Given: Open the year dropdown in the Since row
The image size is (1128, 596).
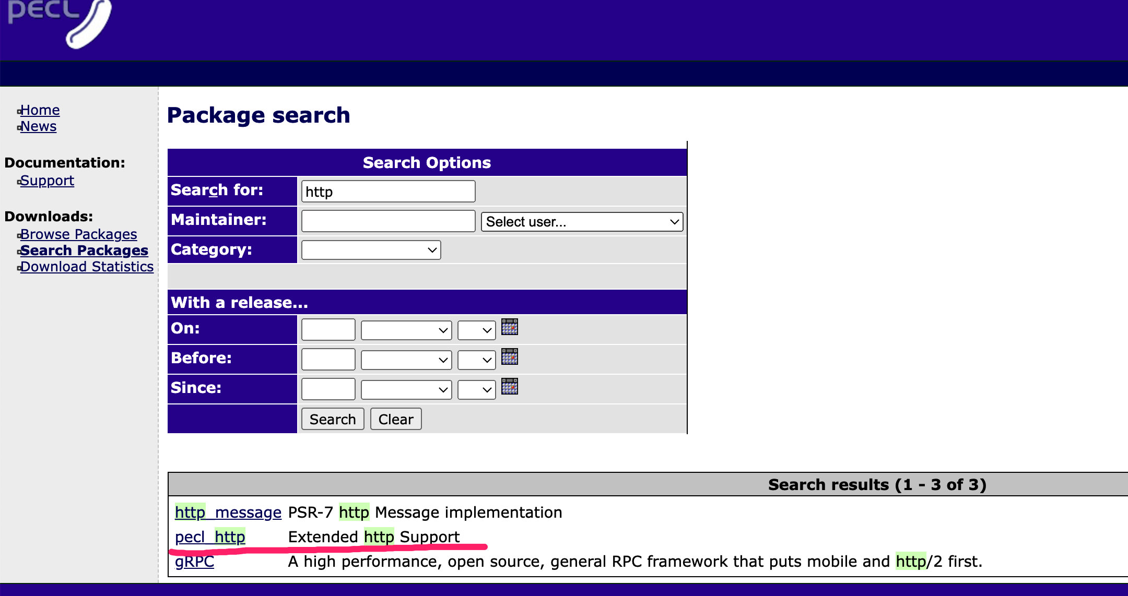Looking at the screenshot, I should click(476, 389).
